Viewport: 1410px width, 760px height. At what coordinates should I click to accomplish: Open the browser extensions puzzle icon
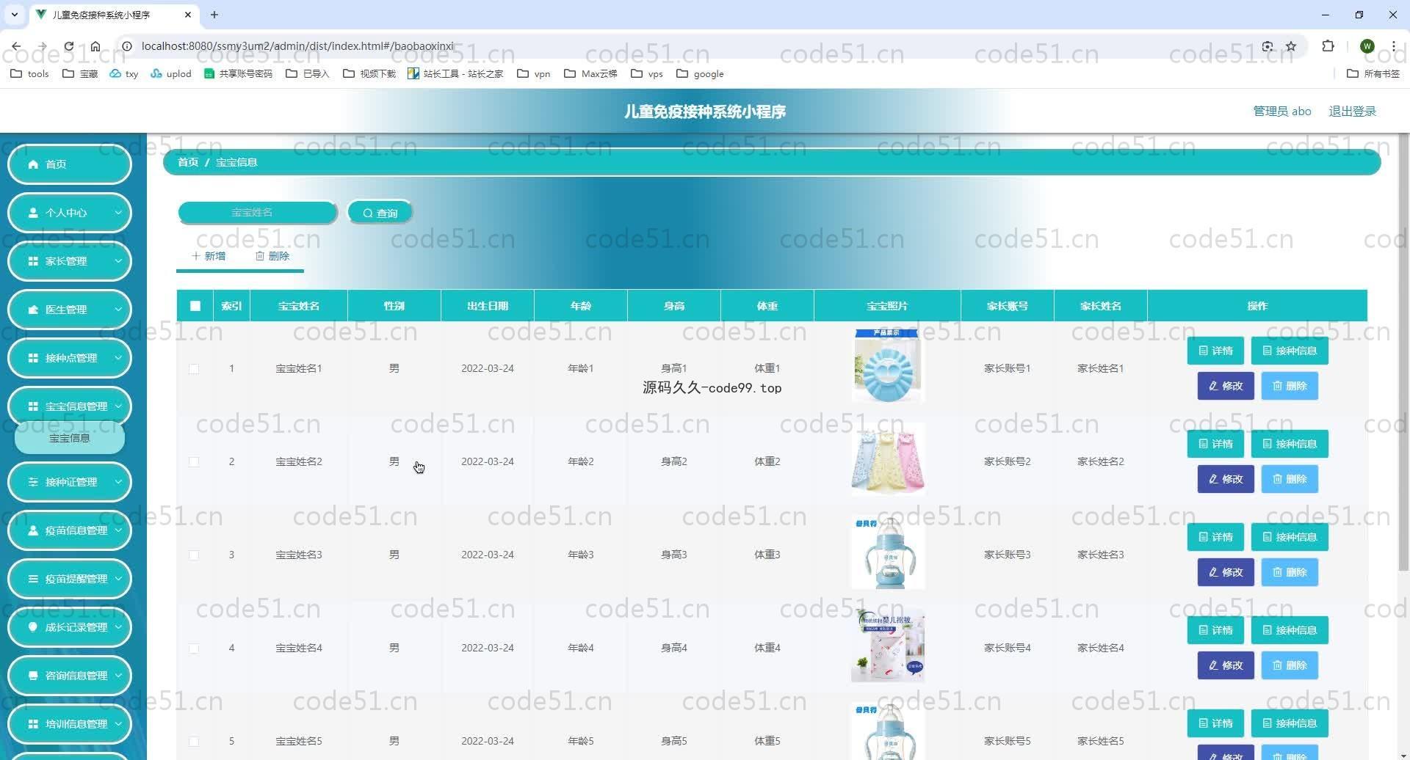[x=1328, y=46]
